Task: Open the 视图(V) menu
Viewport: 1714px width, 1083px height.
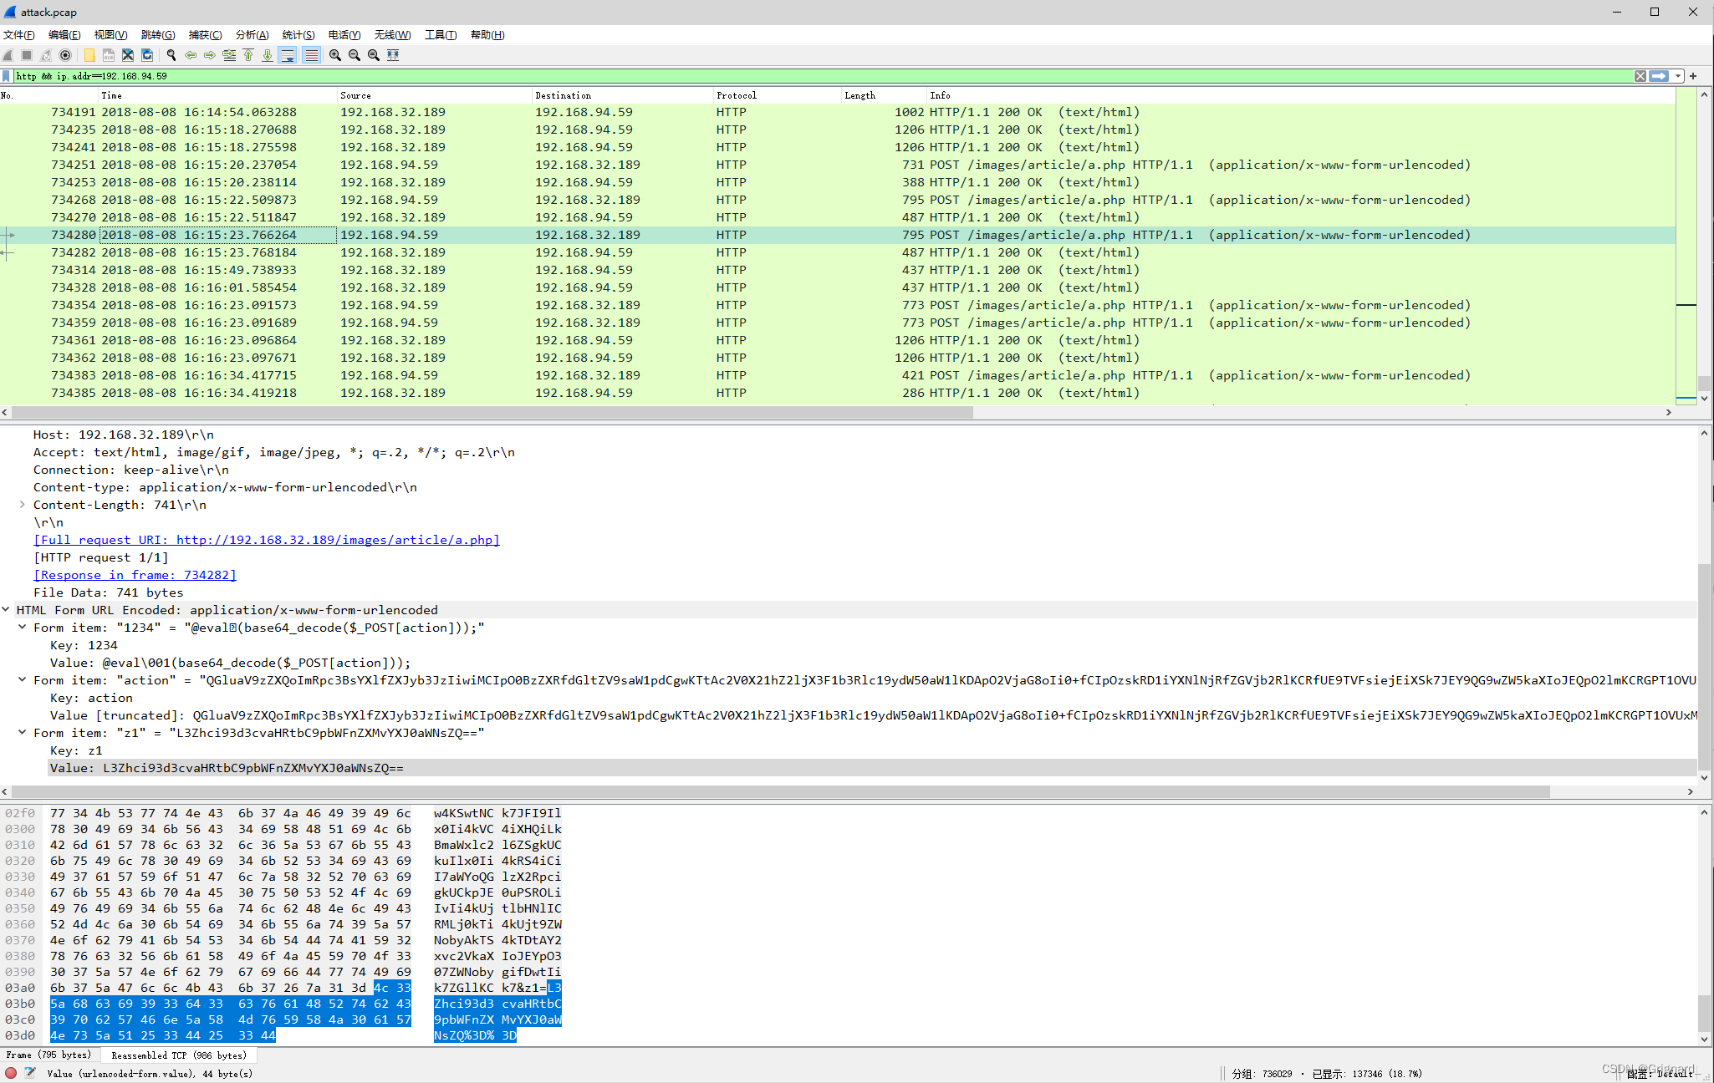Action: (x=110, y=35)
